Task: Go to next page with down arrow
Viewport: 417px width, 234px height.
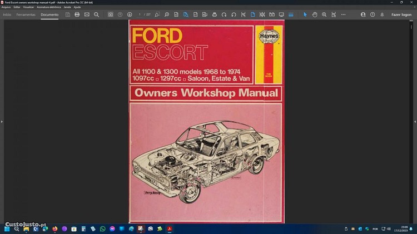Action: 130,14
